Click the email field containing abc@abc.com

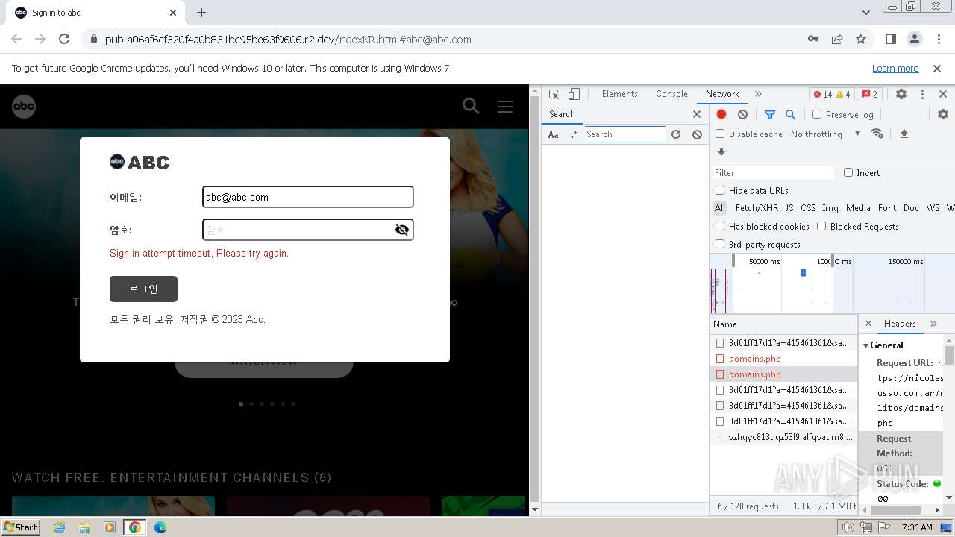coord(307,197)
